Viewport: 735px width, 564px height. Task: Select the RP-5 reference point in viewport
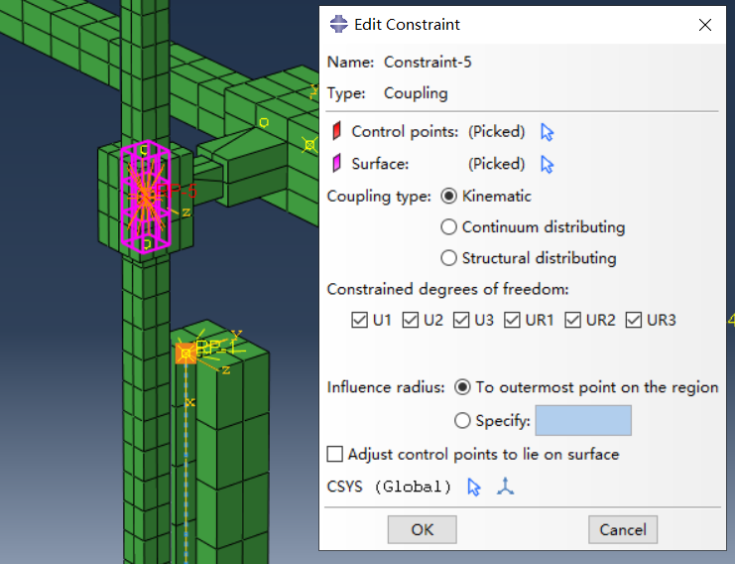146,196
